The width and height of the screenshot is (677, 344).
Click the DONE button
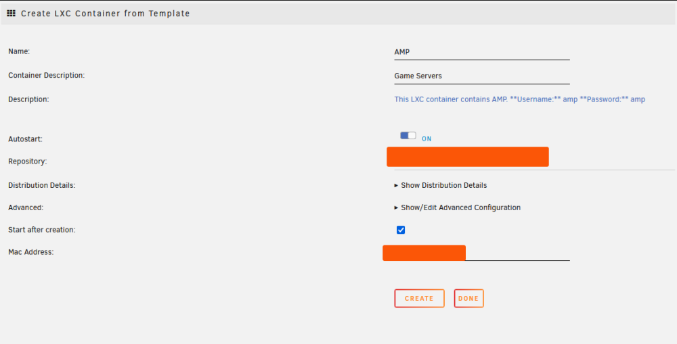[468, 298]
